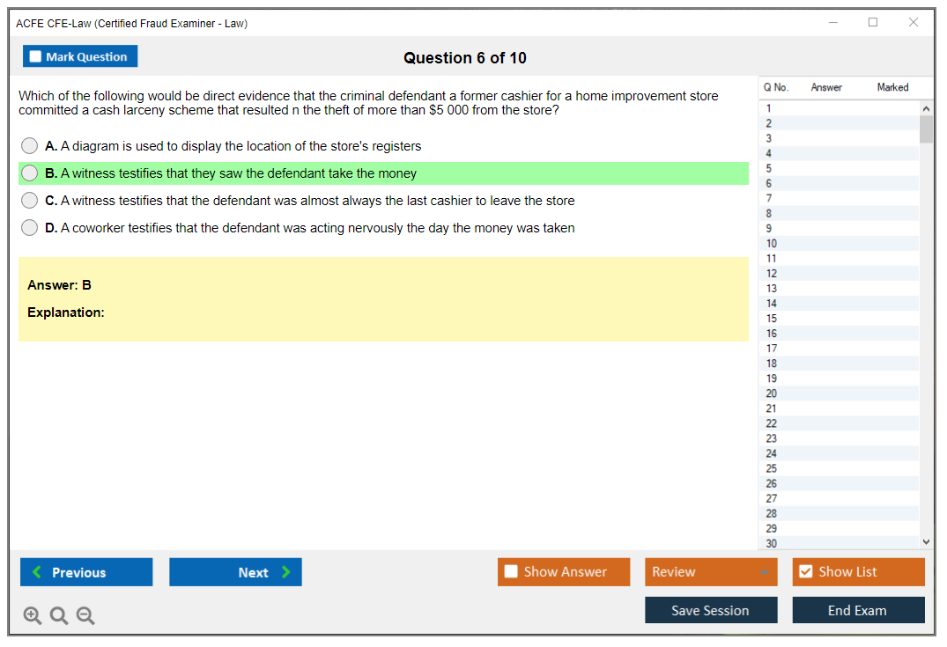Click the zoom in magnifier icon
947x647 pixels.
[x=33, y=616]
